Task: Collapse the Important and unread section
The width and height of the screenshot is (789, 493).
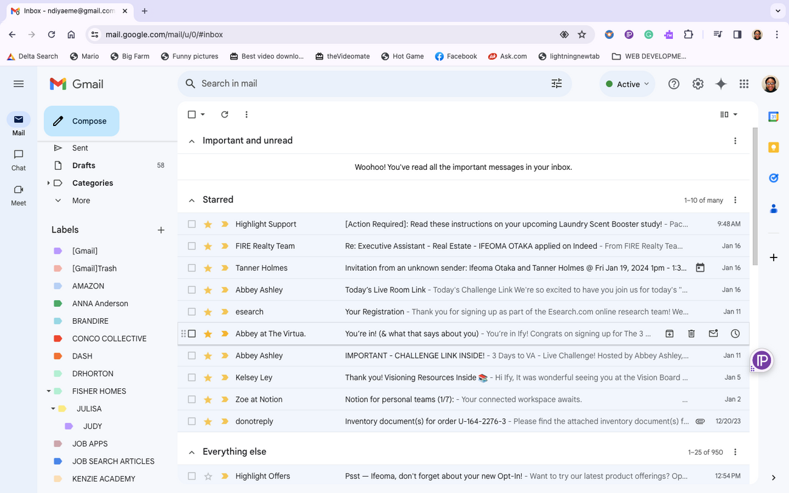Action: (192, 141)
